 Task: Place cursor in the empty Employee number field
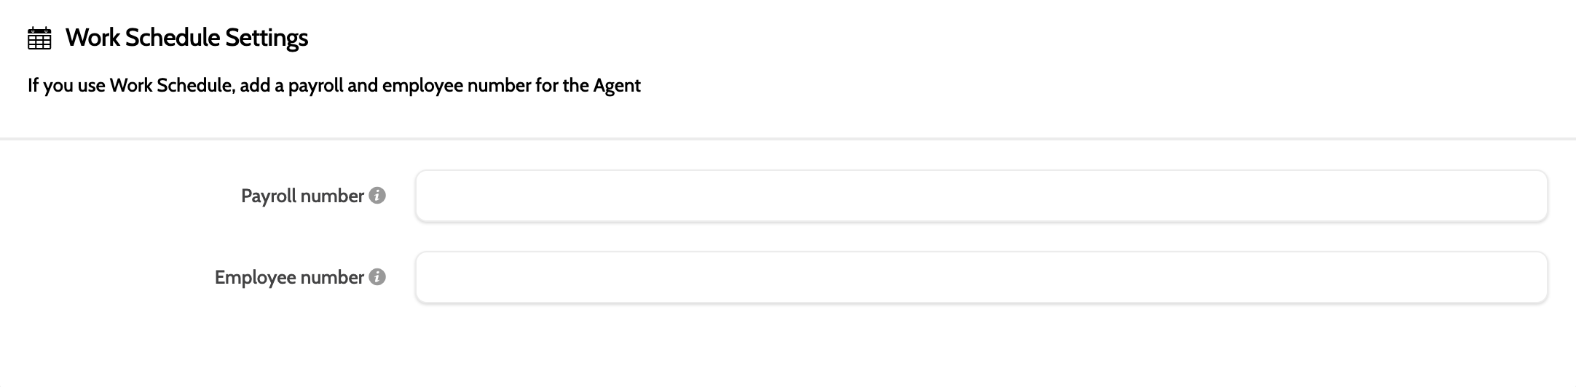click(980, 278)
